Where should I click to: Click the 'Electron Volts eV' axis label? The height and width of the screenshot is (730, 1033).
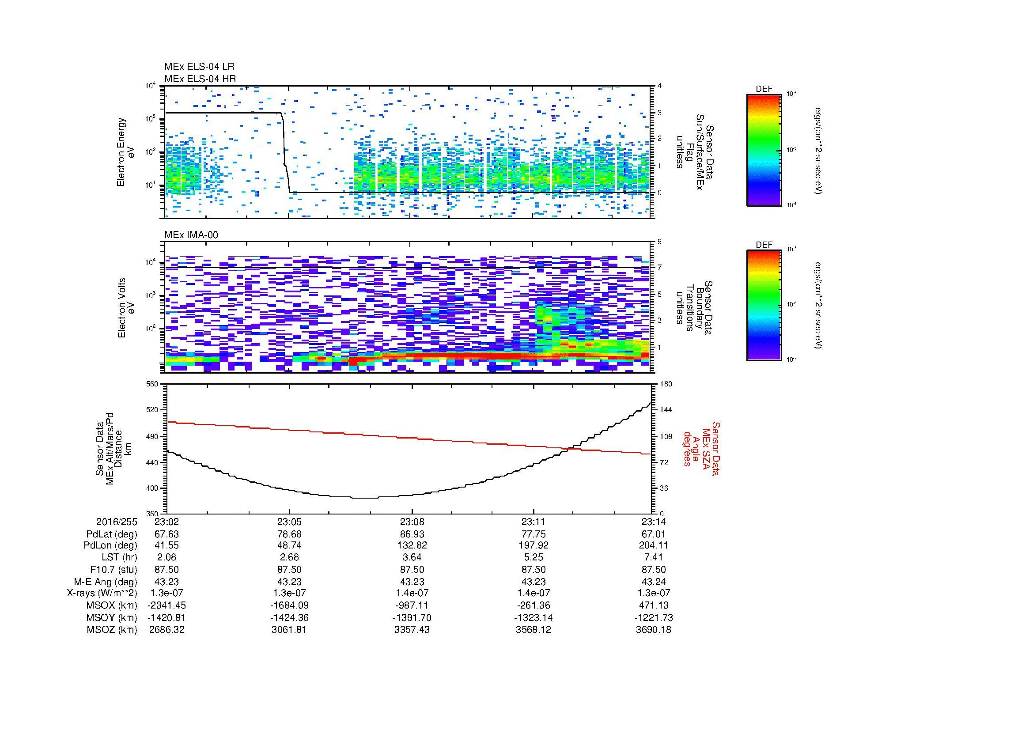point(126,308)
